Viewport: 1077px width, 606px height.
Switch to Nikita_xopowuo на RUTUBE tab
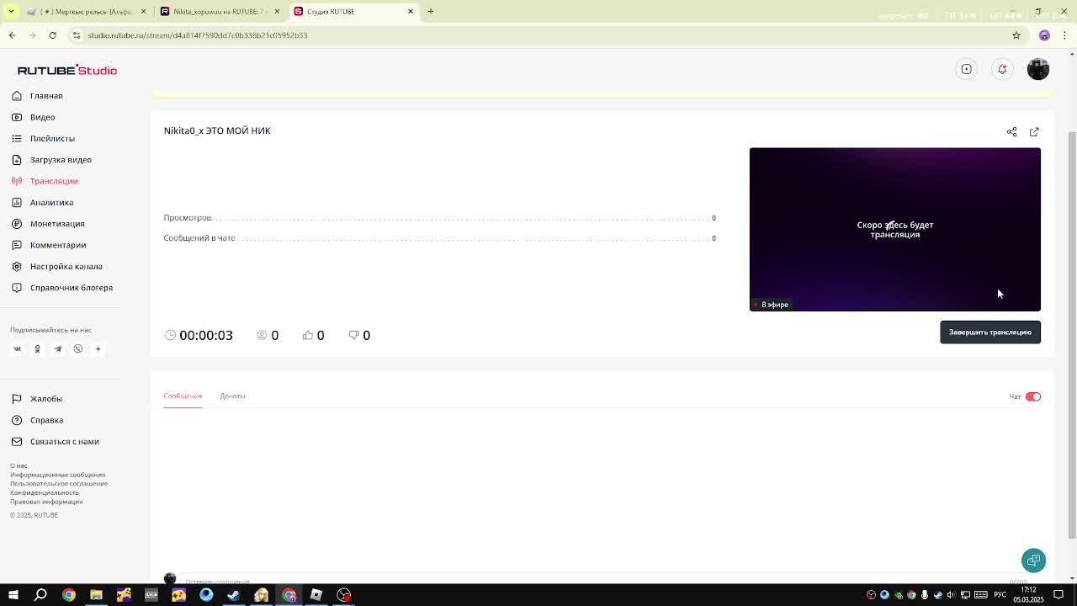click(x=219, y=12)
